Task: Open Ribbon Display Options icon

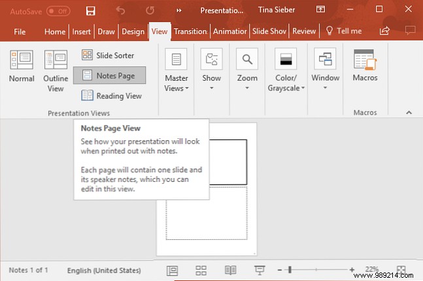Action: click(320, 9)
